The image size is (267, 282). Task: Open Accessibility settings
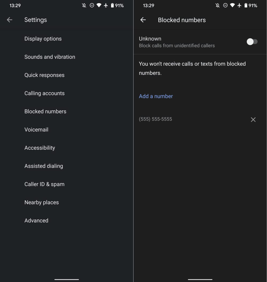coord(40,148)
